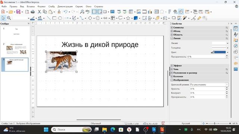Select the Ellipse drawing tool
The image size is (239, 134).
(x=60, y=18)
